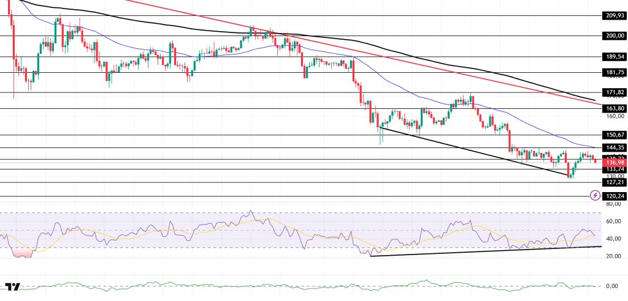
Task: Select the 200,00 price level label
Action: click(x=615, y=36)
